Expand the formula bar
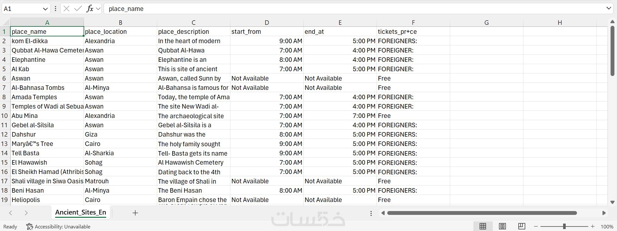Screen dimensions: 617x231 [x=609, y=9]
